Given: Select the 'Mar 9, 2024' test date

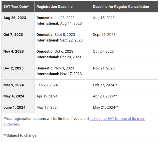Looking at the screenshot, I should click(x=14, y=85).
